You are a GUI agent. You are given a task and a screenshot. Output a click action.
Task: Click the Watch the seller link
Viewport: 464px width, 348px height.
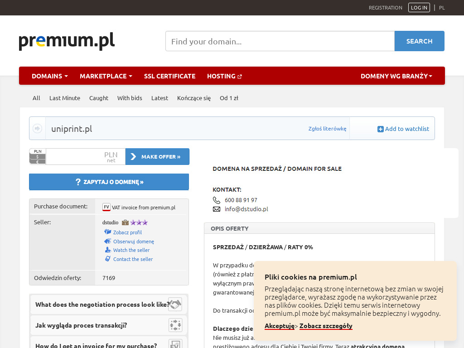131,250
